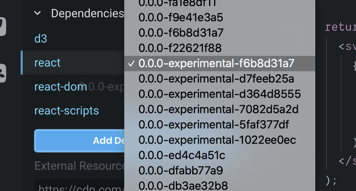
Task: Select version 0.0.0-experimental-5faf377df
Action: [214, 124]
